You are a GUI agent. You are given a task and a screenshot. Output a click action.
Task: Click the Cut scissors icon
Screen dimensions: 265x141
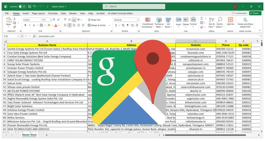(15, 19)
